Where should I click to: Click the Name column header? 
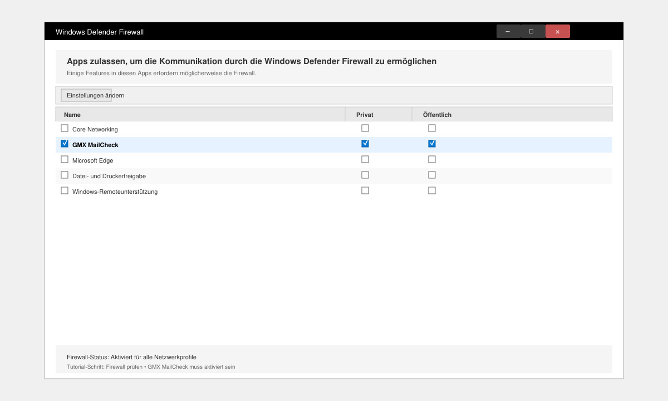click(200, 114)
